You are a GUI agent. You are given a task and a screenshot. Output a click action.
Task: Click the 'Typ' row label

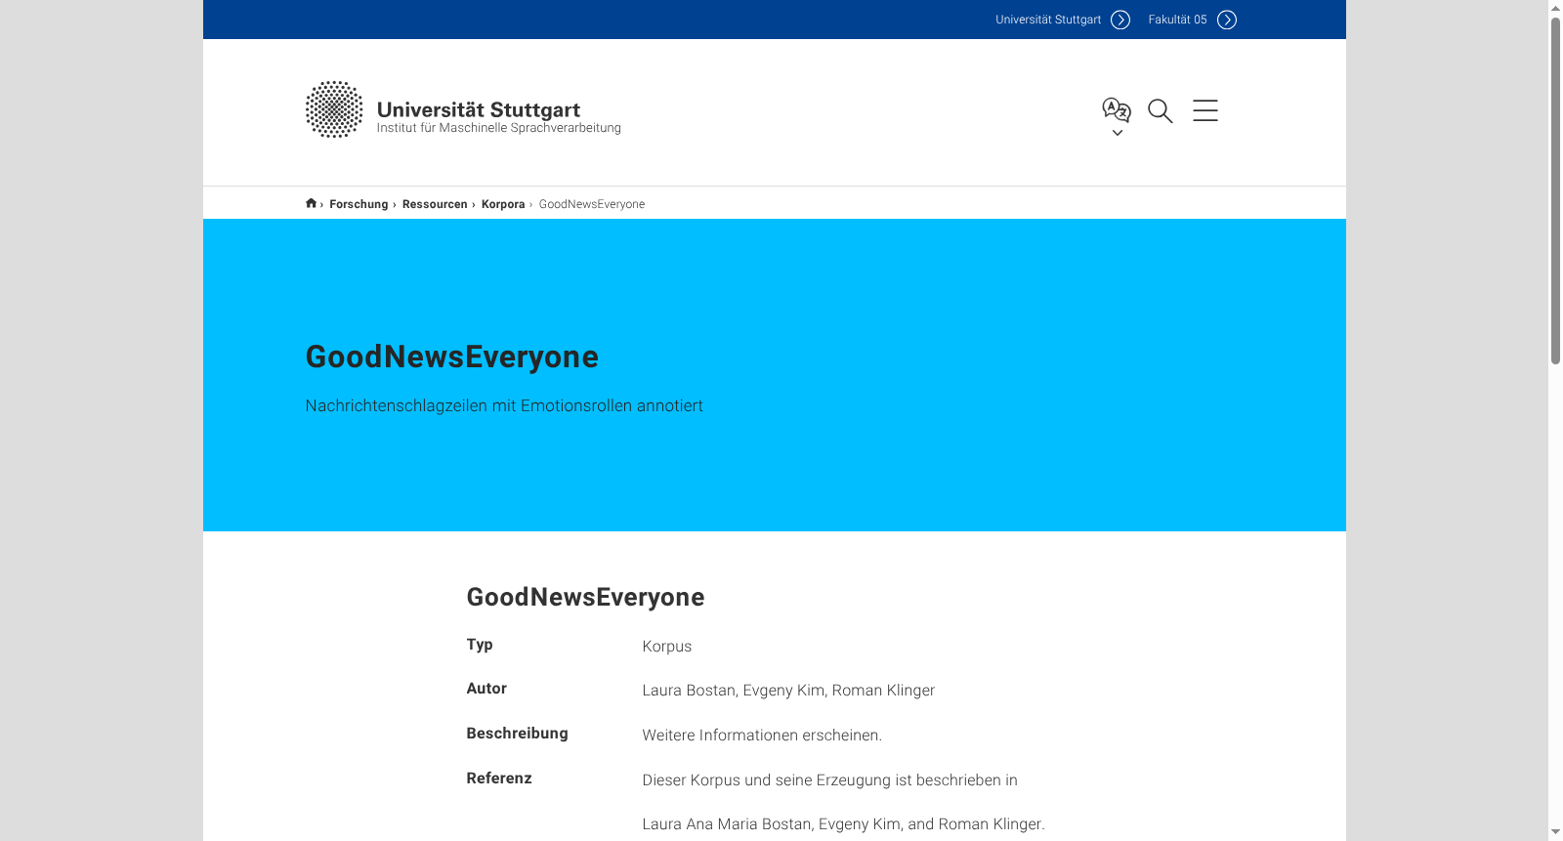[480, 645]
